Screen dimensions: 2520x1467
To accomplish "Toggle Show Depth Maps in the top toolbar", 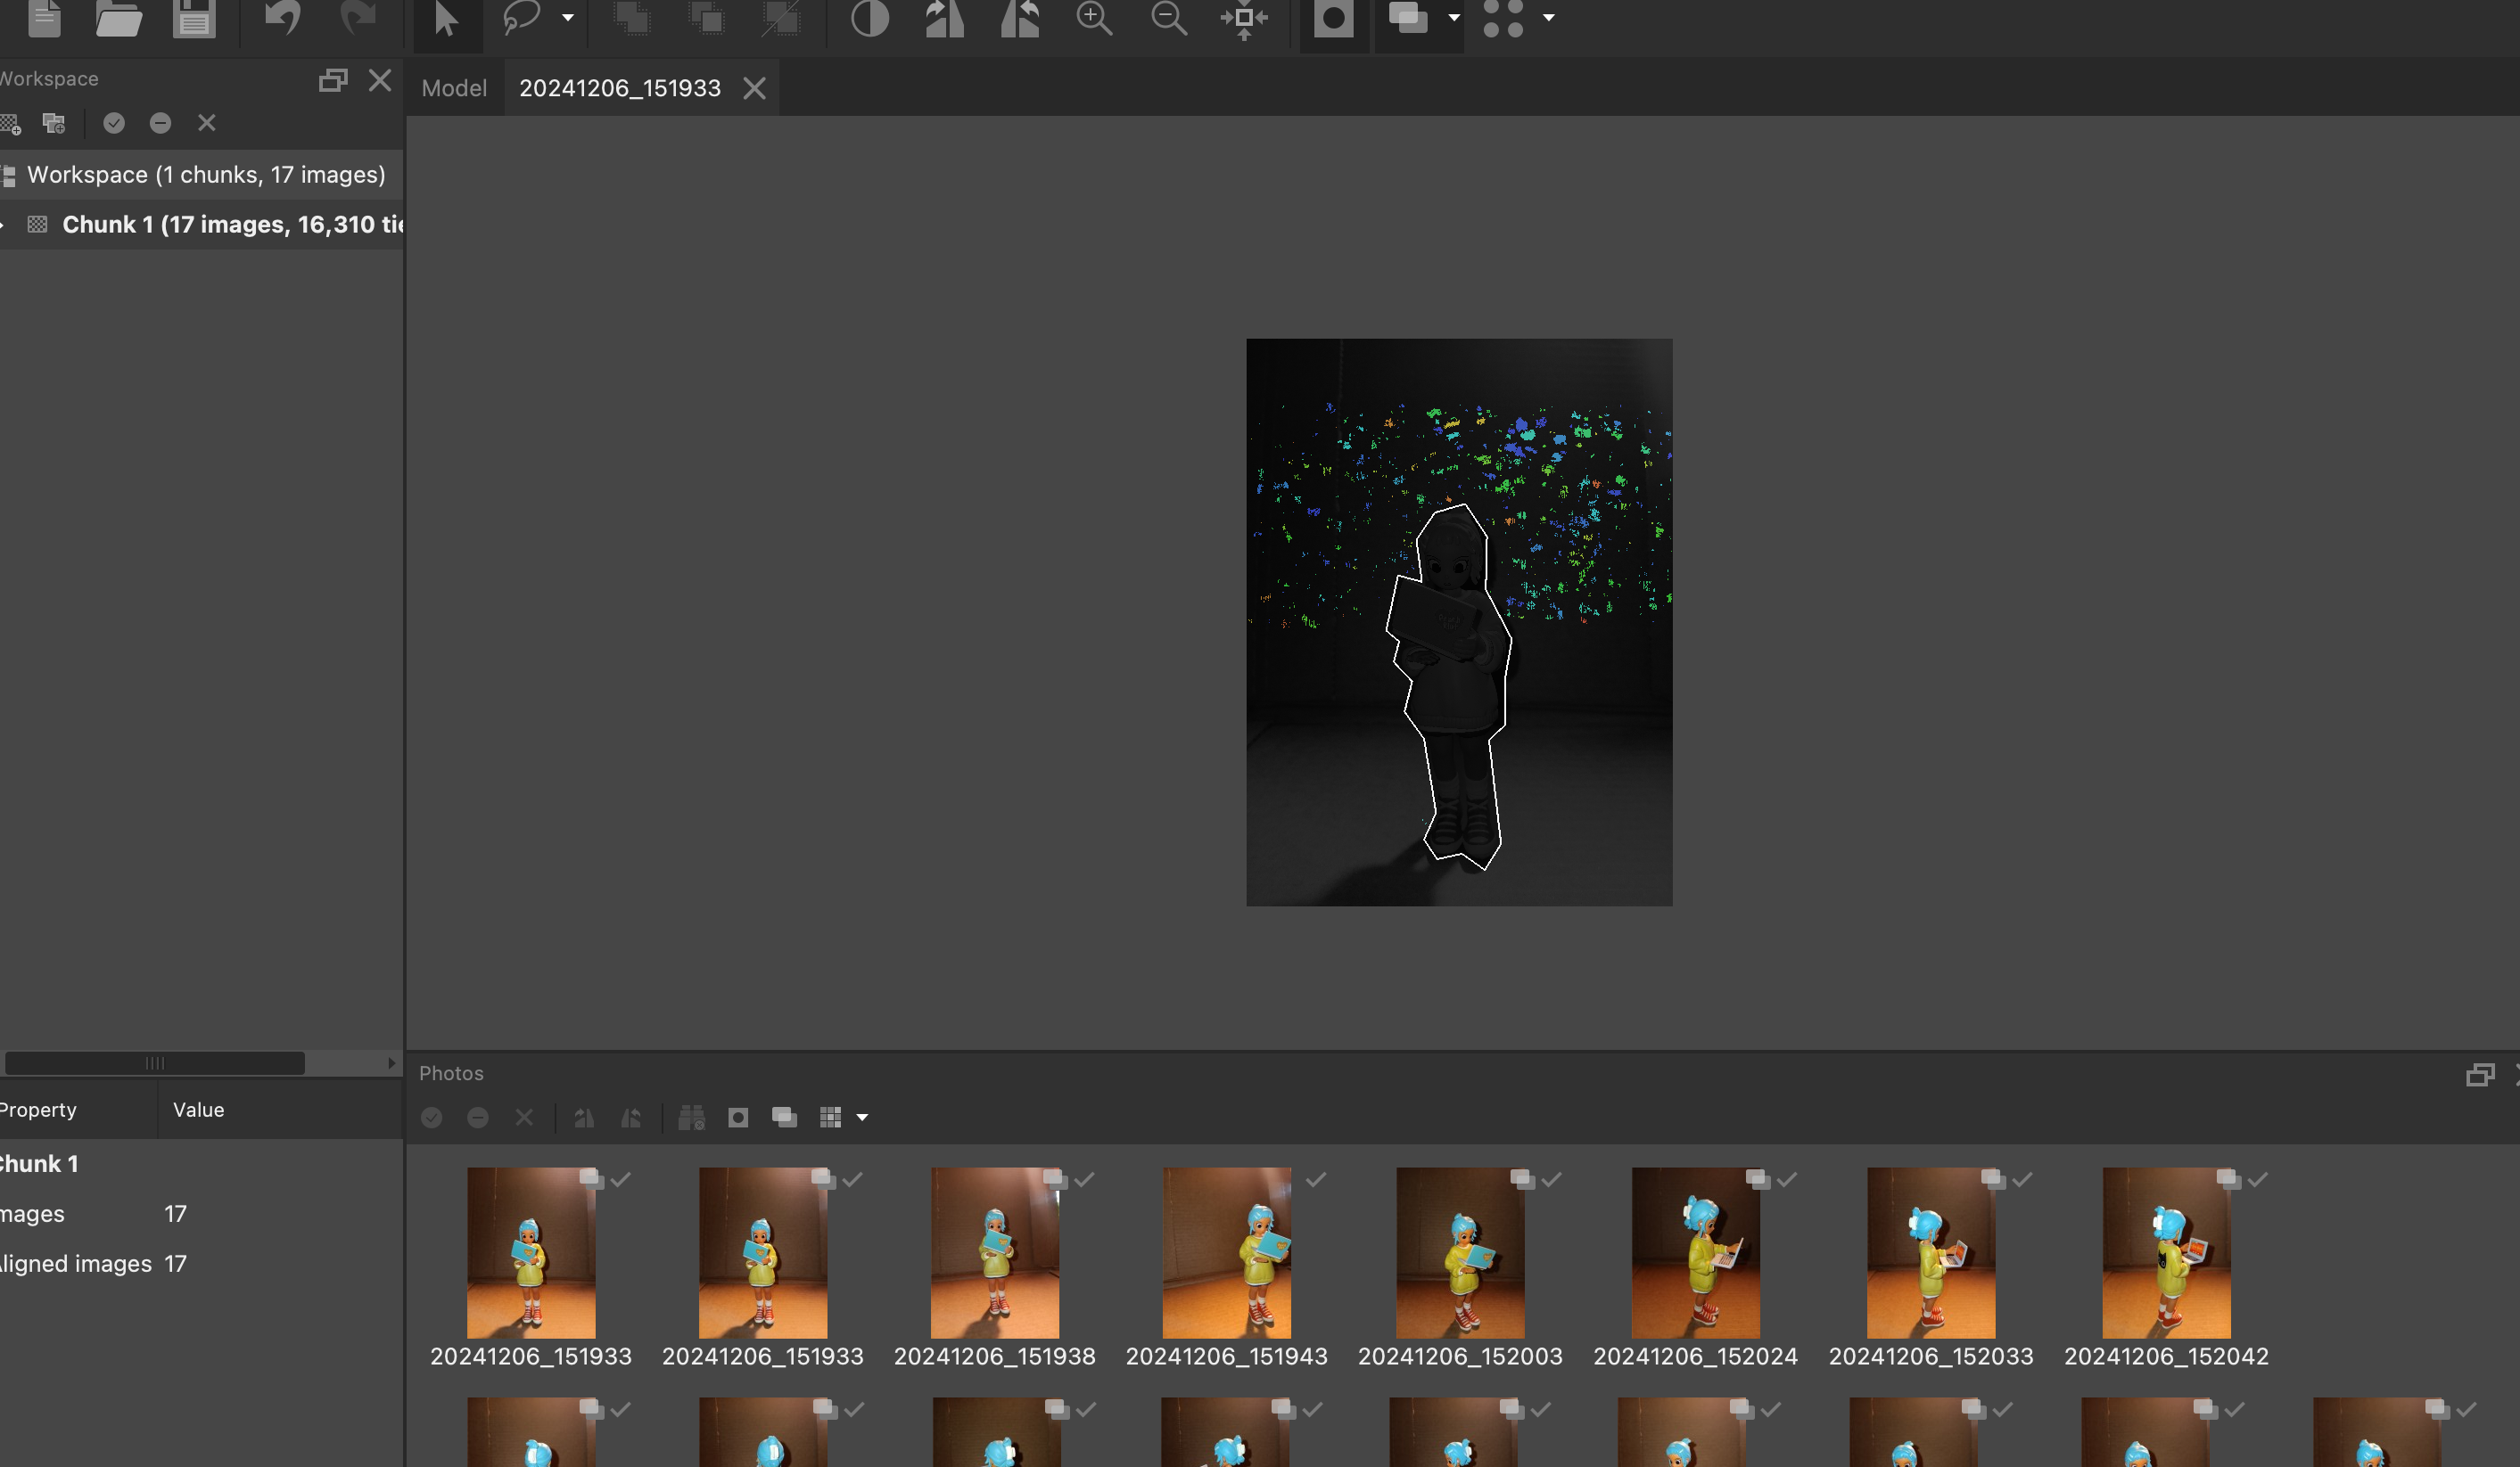I will (x=1409, y=18).
